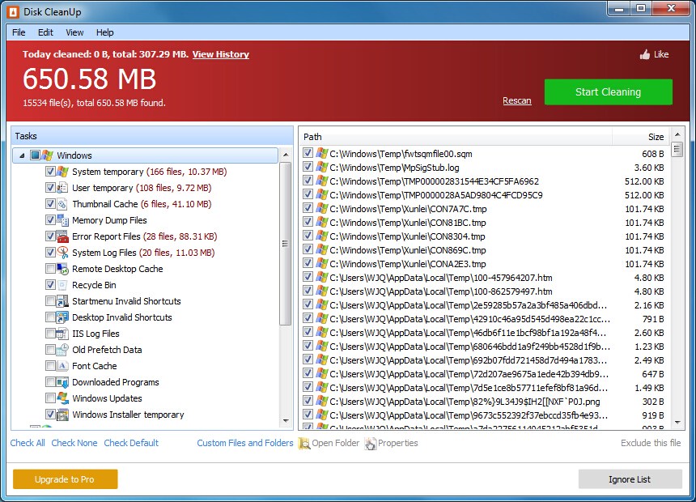Click the thumbs-up Like icon
696x502 pixels.
click(x=645, y=54)
